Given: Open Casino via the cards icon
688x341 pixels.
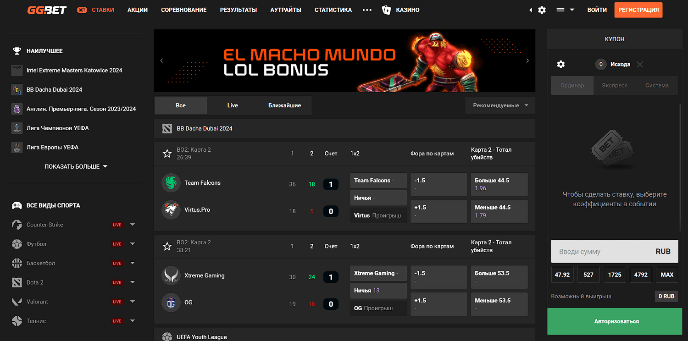Looking at the screenshot, I should pyautogui.click(x=386, y=10).
